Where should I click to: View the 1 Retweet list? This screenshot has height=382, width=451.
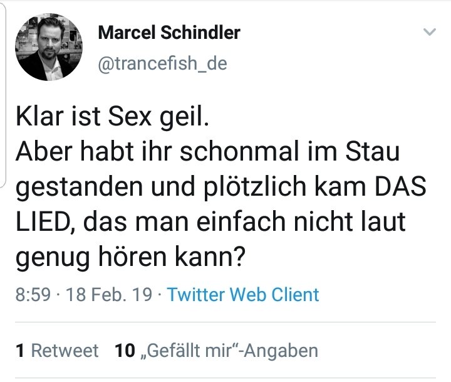click(x=57, y=351)
